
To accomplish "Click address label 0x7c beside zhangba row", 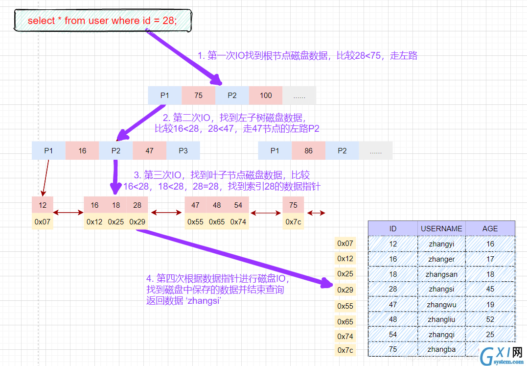I will 345,350.
